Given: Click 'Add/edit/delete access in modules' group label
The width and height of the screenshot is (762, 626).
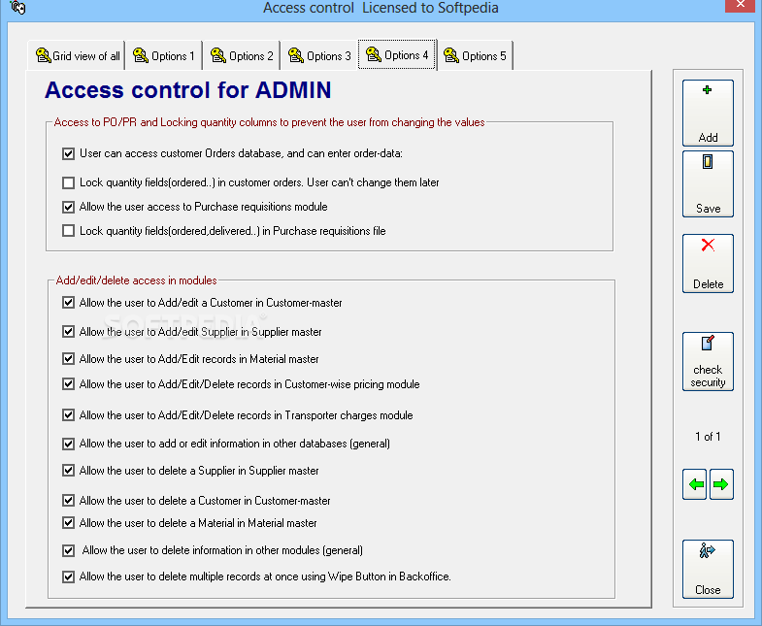Looking at the screenshot, I should [137, 280].
